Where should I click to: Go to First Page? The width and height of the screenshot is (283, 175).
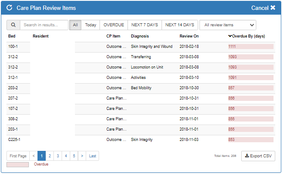(x=18, y=156)
